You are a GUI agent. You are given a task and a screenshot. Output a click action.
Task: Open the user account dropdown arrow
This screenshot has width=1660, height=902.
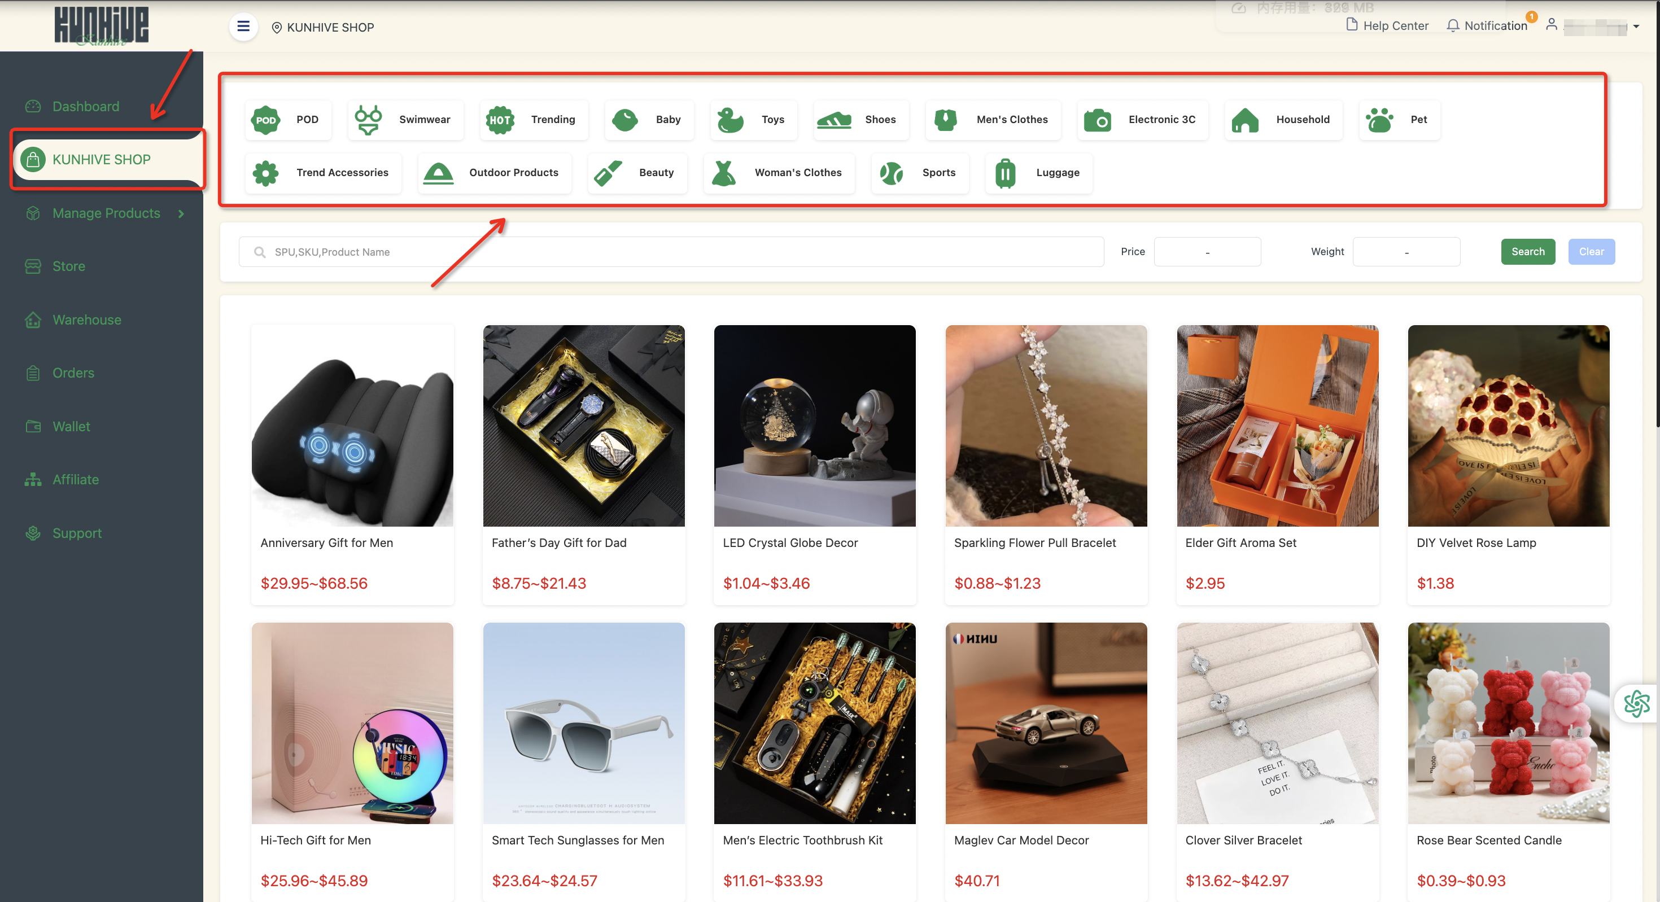click(1636, 27)
